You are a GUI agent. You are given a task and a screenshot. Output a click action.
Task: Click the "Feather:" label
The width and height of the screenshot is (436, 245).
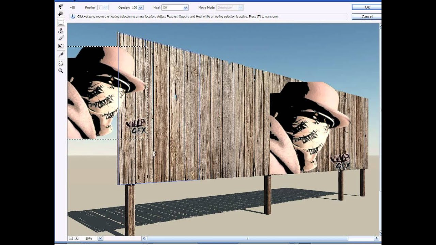(x=91, y=7)
